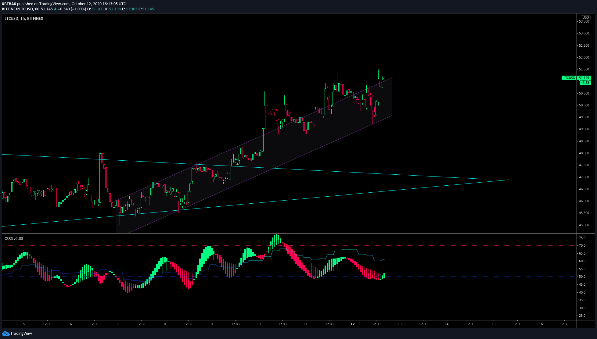Click the low price value L:50.962
597x339 pixels.
pyautogui.click(x=130, y=9)
